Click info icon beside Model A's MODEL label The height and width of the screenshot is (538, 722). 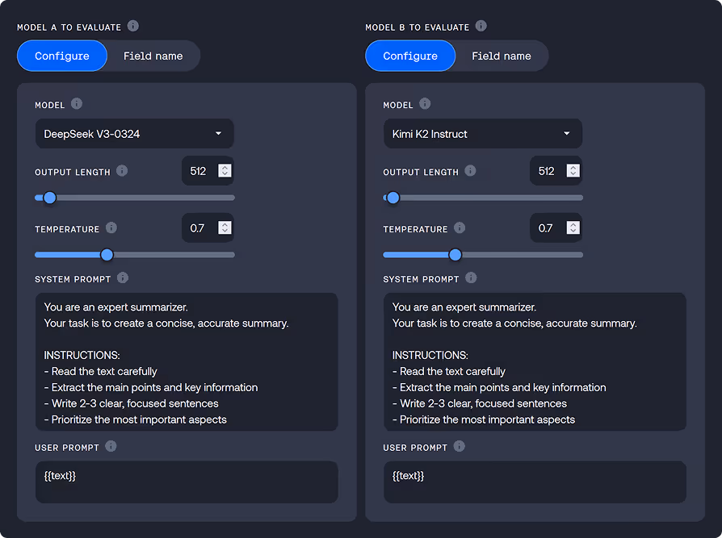pos(77,104)
